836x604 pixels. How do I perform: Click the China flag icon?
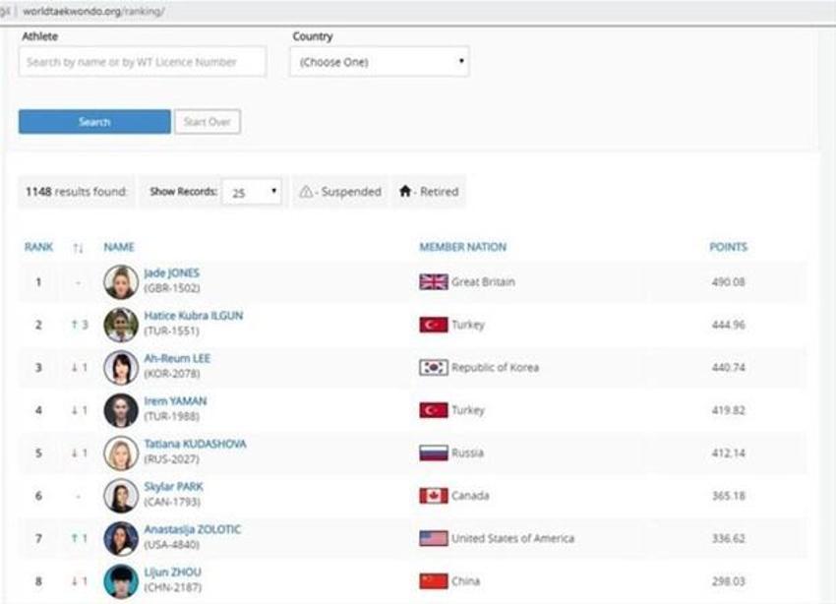coord(434,581)
